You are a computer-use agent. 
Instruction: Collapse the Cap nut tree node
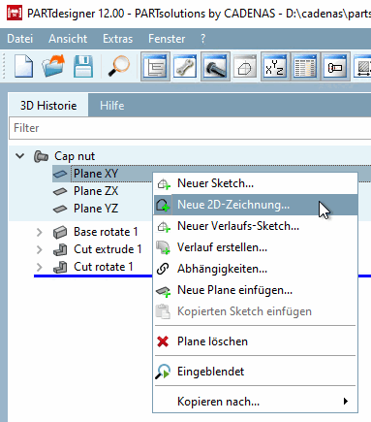tap(20, 156)
